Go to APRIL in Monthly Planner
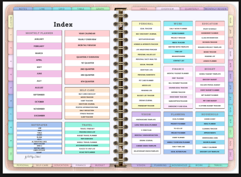 [x=39, y=60]
